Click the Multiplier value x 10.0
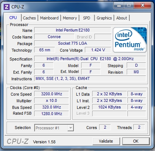155x151 pixels. [51, 100]
